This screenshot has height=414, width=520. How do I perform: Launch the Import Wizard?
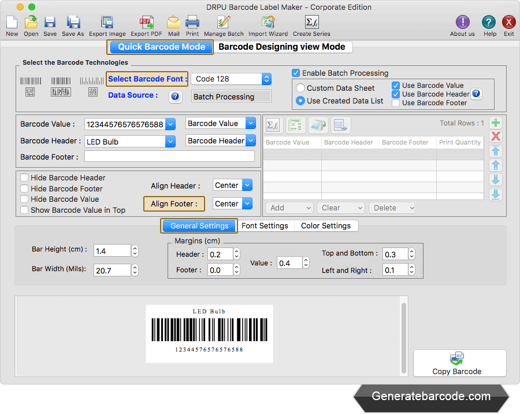[x=268, y=22]
